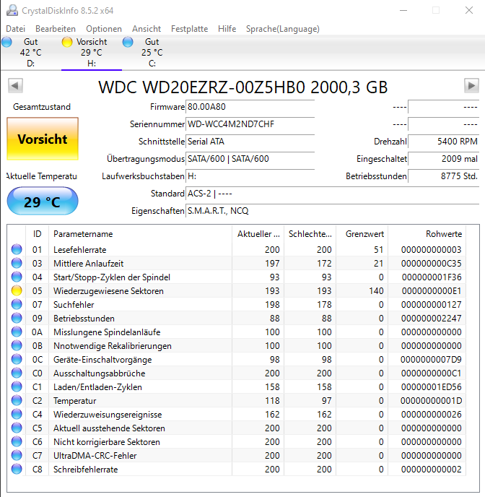
Task: Click the Eingeschaltet field 2009 mal
Action: pos(444,158)
